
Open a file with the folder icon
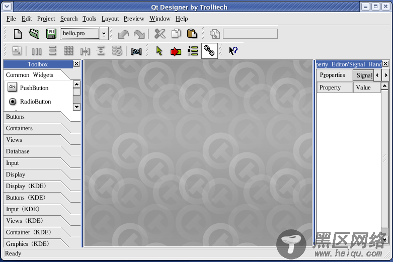click(34, 34)
